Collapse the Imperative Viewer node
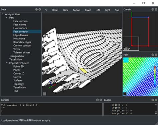 (7, 63)
